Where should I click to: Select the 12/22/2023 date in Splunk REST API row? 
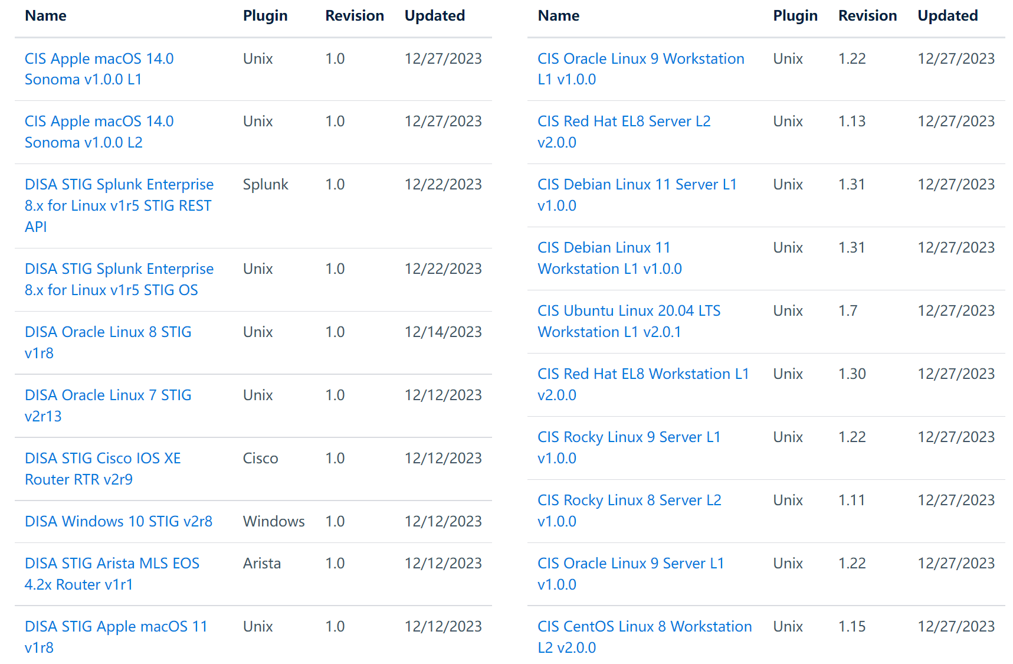pyautogui.click(x=443, y=184)
